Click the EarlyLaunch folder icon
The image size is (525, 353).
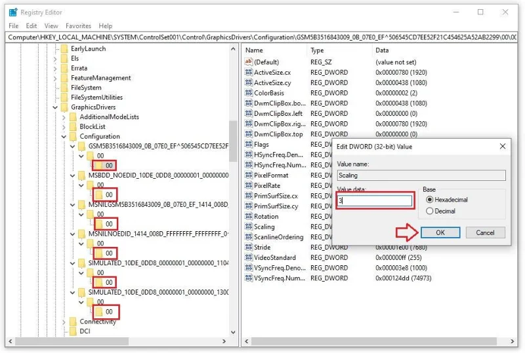coord(64,49)
